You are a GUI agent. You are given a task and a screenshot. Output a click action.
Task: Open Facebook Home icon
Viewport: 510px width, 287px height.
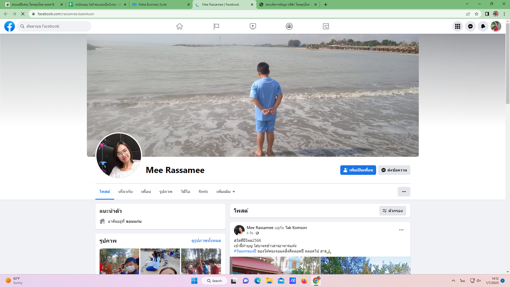pyautogui.click(x=180, y=26)
